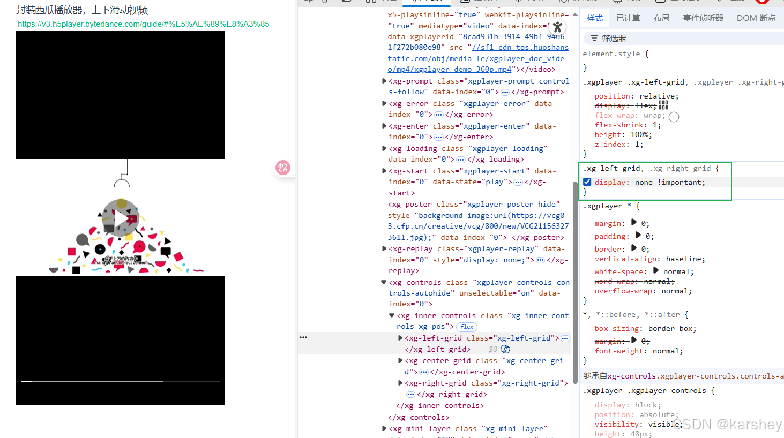Expand the border shorthand triangle
Screen dimensions: 784x438
click(634, 248)
